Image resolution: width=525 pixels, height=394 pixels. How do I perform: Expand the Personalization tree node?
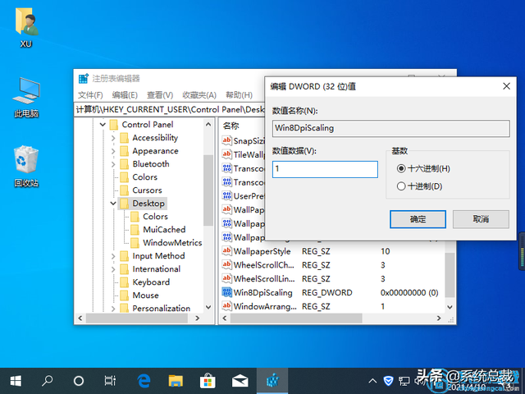click(x=113, y=309)
